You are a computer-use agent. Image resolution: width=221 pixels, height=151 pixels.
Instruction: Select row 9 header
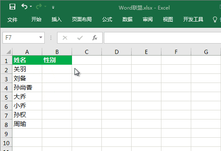[6, 133]
